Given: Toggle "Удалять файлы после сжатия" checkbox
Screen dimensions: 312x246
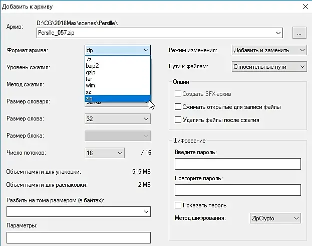Looking at the screenshot, I should point(178,120).
